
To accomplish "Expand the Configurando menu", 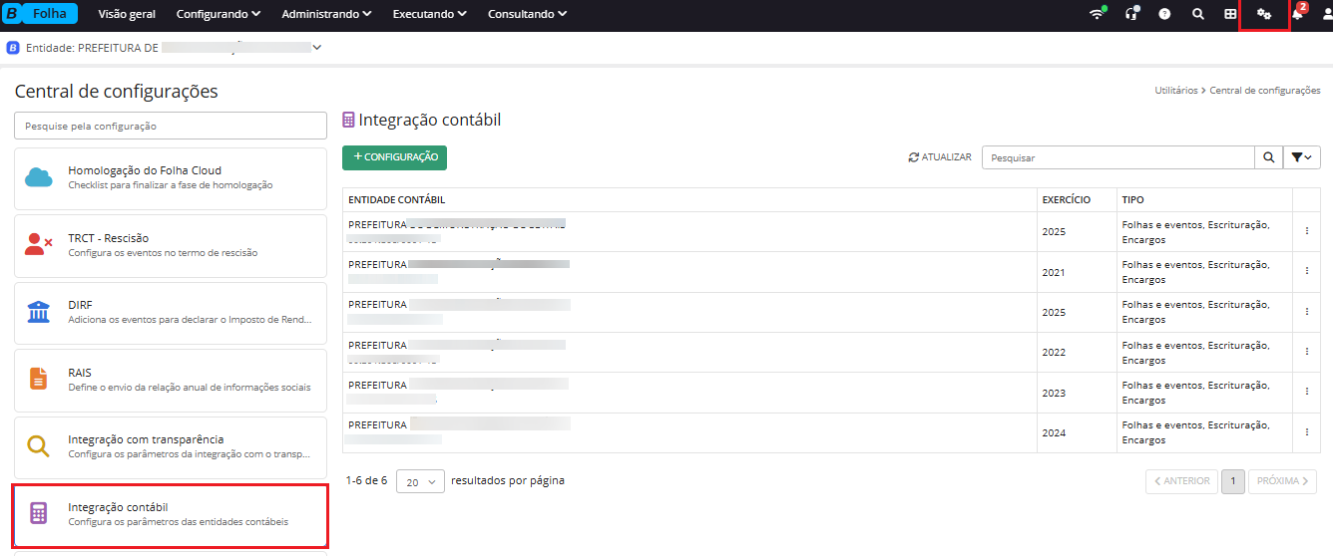I will [219, 15].
